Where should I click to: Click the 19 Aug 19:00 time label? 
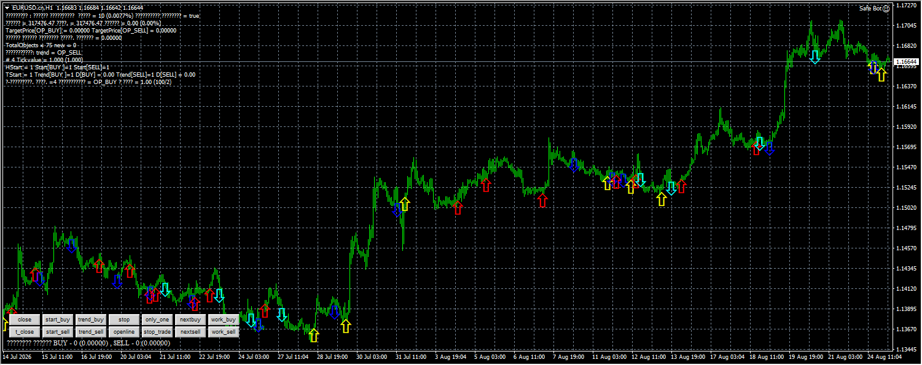[805, 356]
